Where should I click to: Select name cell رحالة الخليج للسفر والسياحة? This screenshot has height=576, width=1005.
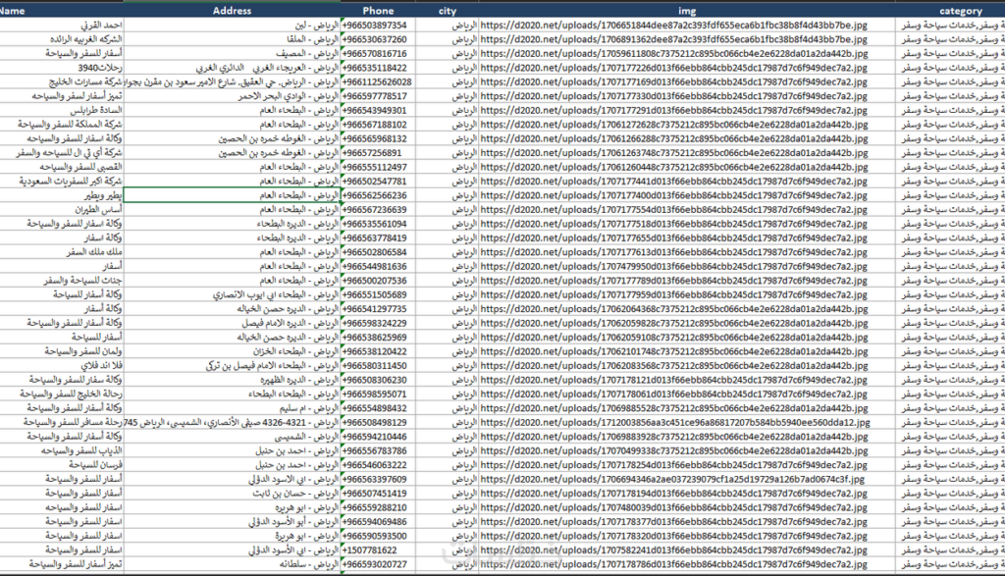62,393
